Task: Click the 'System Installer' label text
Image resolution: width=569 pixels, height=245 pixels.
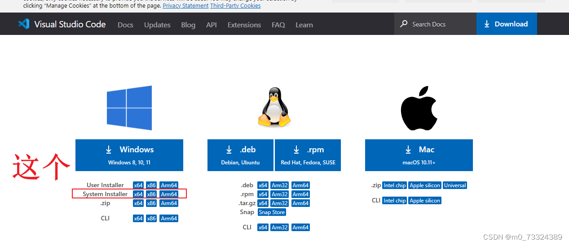Action: (x=105, y=194)
